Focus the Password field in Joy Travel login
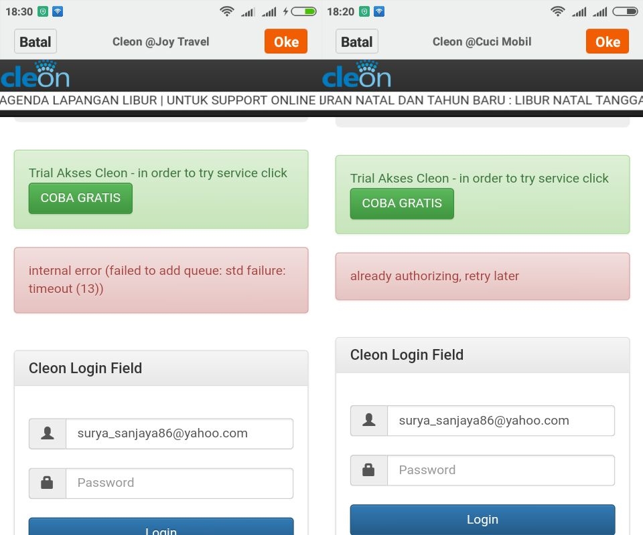This screenshot has width=643, height=535. click(x=180, y=484)
